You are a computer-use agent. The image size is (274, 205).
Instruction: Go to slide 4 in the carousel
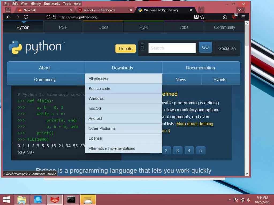[x=189, y=151]
